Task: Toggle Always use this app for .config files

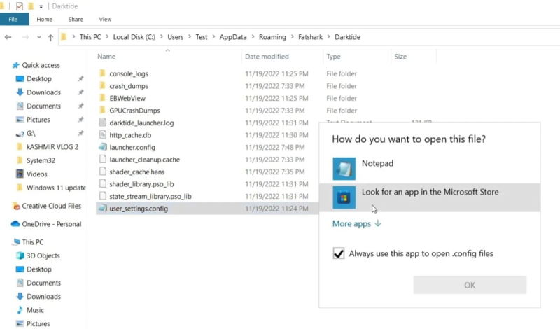Action: (339, 253)
